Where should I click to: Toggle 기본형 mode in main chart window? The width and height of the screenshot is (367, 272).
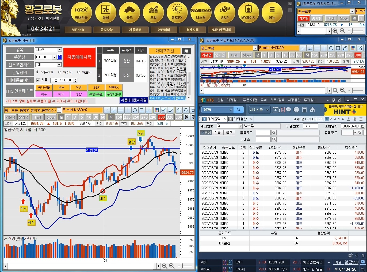[x=10, y=117]
